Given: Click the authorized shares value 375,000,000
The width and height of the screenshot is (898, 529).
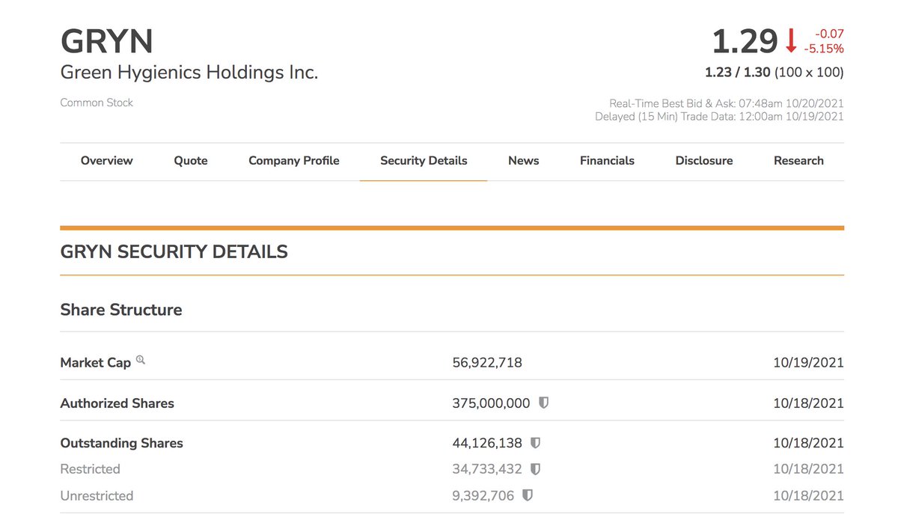Looking at the screenshot, I should (491, 403).
